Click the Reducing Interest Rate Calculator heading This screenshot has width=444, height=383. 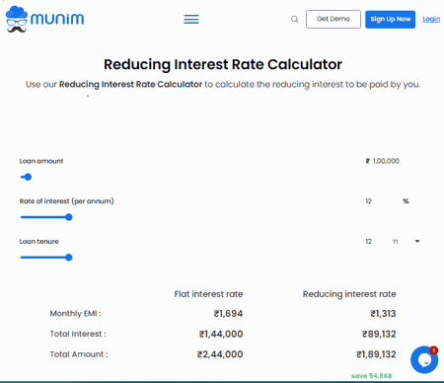tap(223, 64)
